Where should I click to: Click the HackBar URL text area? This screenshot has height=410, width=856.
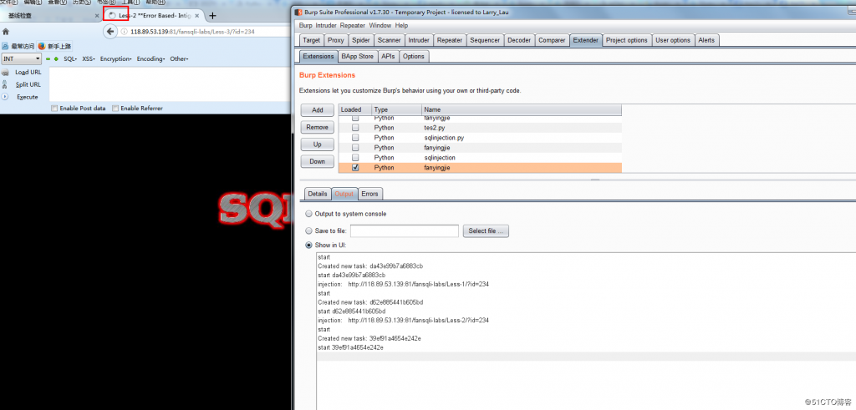(169, 84)
